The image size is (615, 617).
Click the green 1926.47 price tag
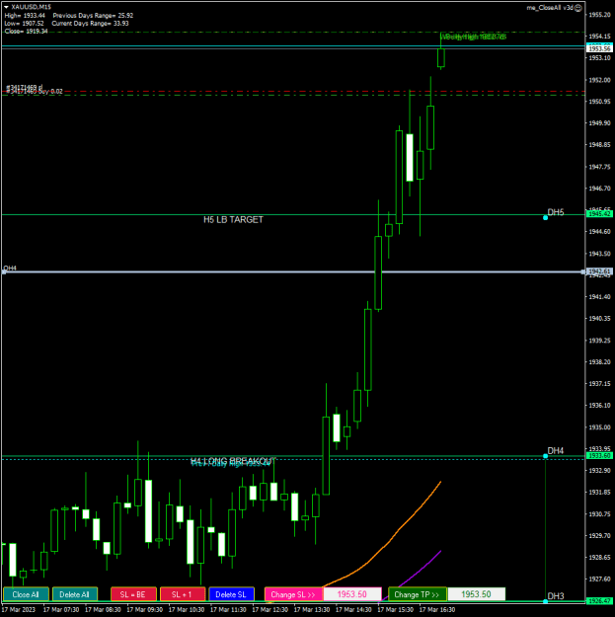599,601
